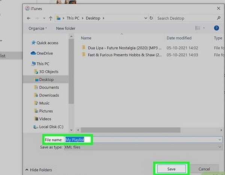
Task: Select the Dua Lipa Future Nostalgia folder
Action: coord(121,48)
